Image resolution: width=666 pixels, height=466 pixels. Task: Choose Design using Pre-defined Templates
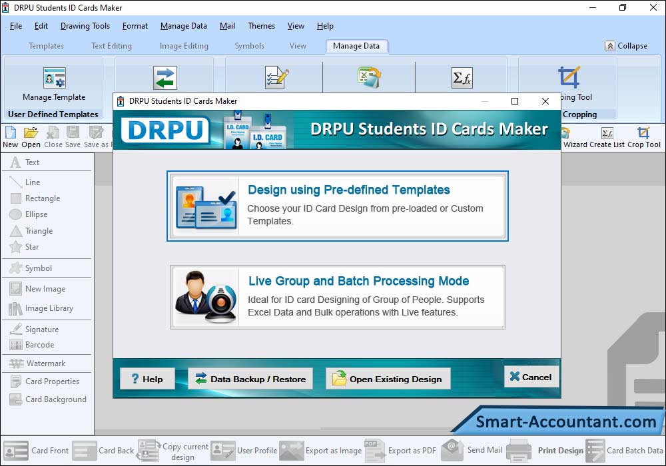click(338, 206)
